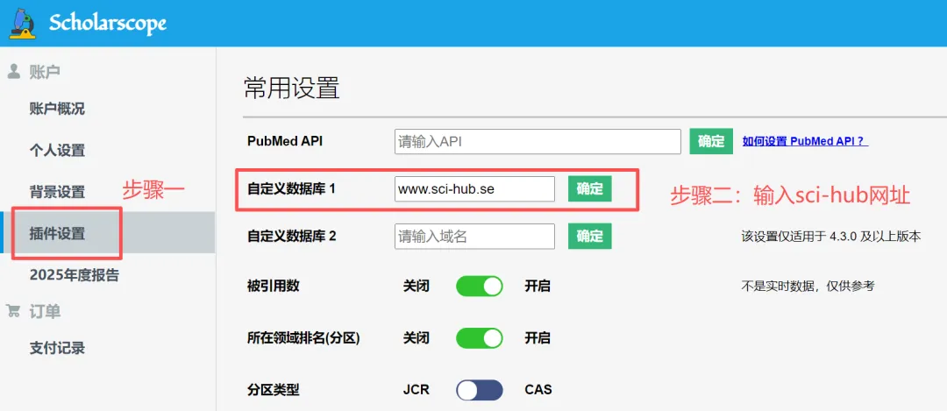Click the 开启 label beside 所在领域排名(分区)
The image size is (947, 411).
coord(538,338)
